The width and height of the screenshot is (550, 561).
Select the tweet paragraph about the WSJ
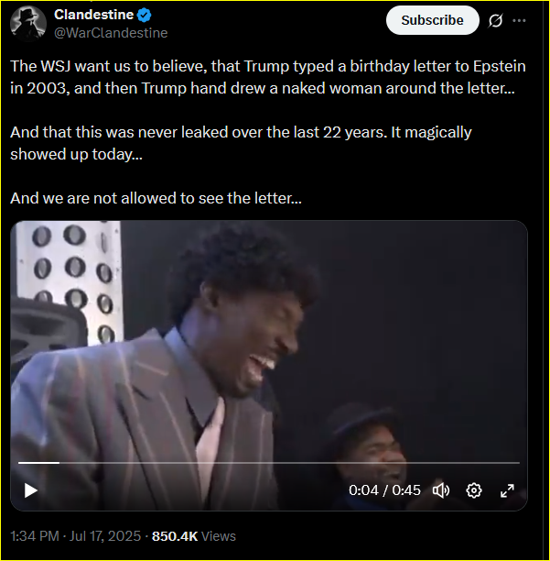click(x=268, y=77)
